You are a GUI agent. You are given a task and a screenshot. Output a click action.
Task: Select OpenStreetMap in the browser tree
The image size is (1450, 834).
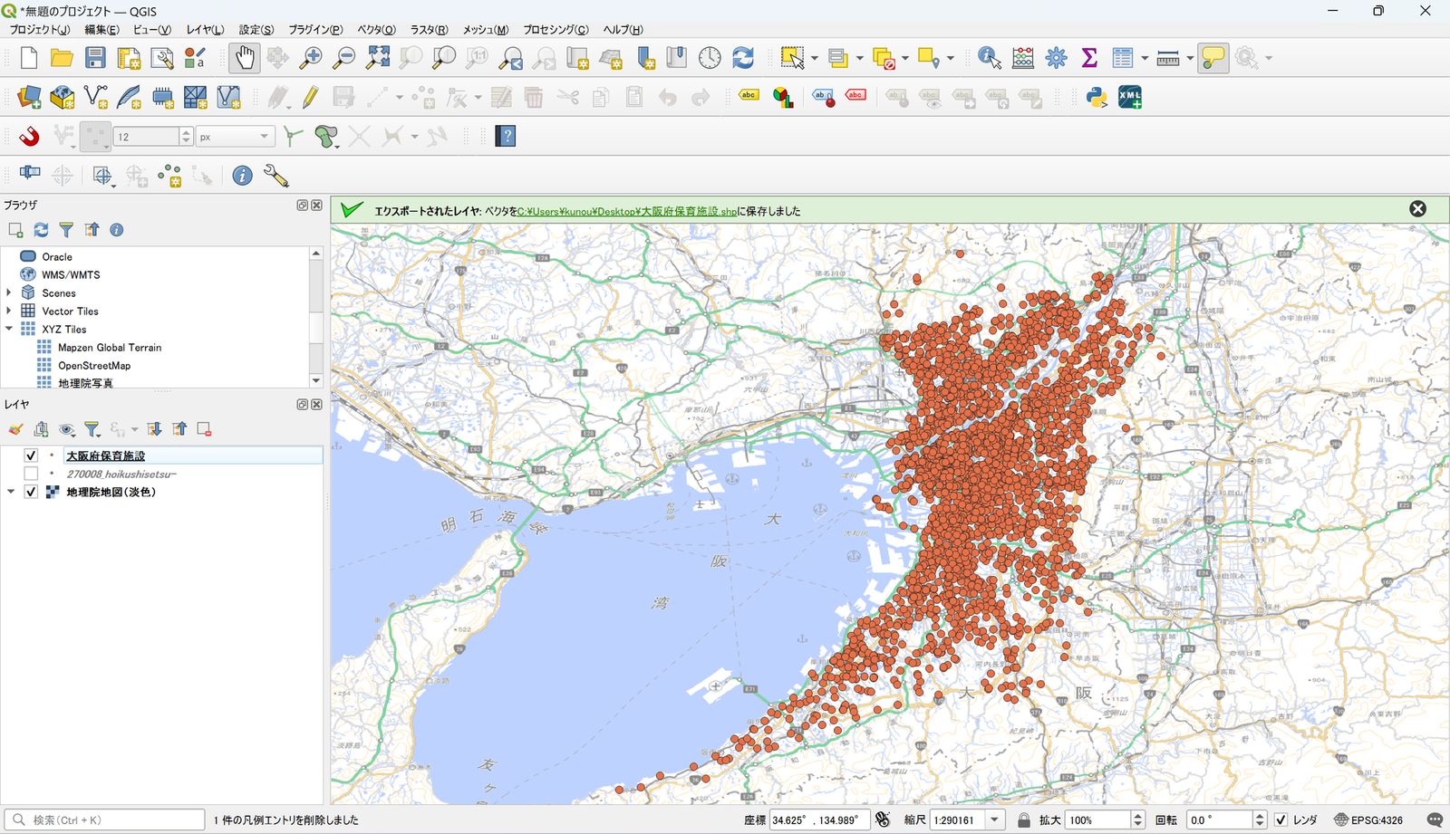[94, 365]
